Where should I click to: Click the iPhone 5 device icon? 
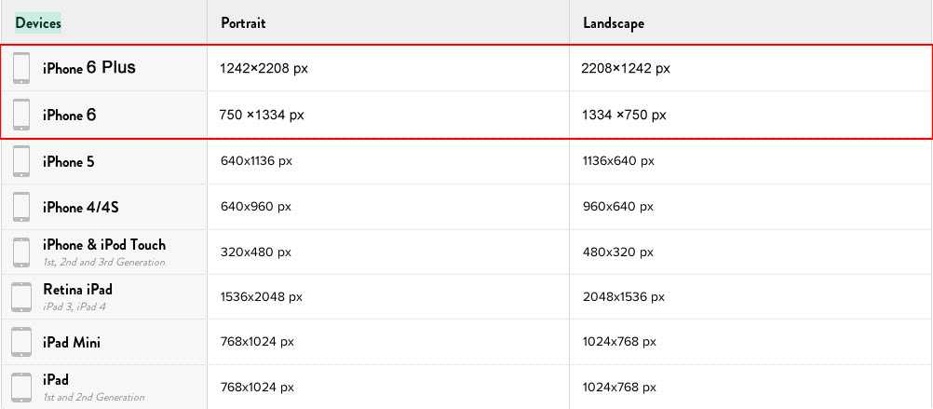[x=21, y=161]
